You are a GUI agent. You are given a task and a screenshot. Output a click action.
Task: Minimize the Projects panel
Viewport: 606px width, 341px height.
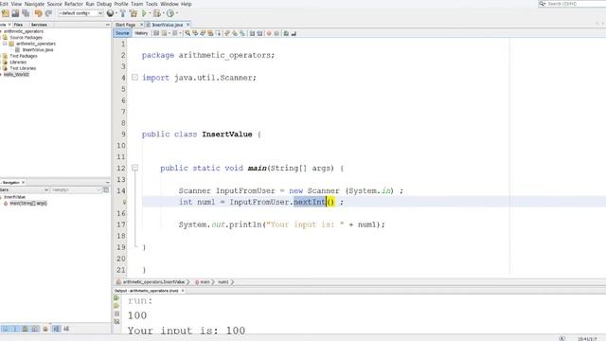[x=107, y=25]
